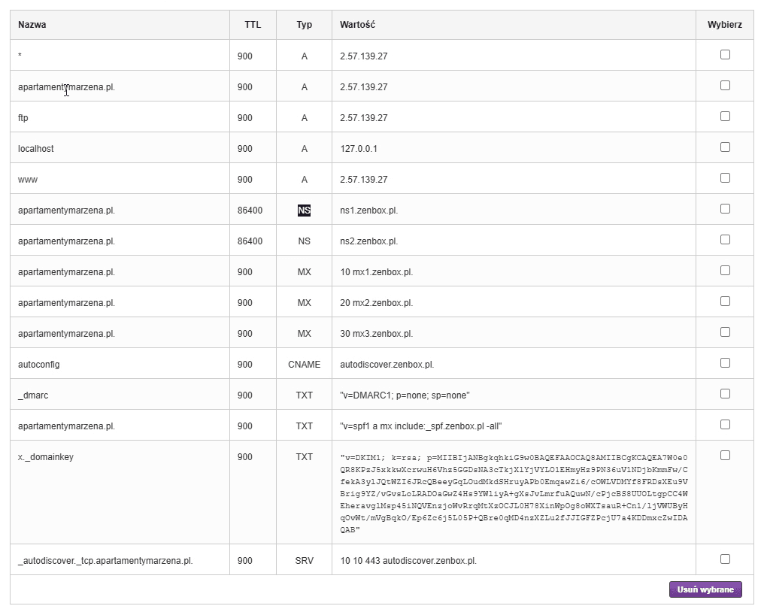The image size is (761, 612).
Task: Select the www A record checkbox
Action: 725,178
